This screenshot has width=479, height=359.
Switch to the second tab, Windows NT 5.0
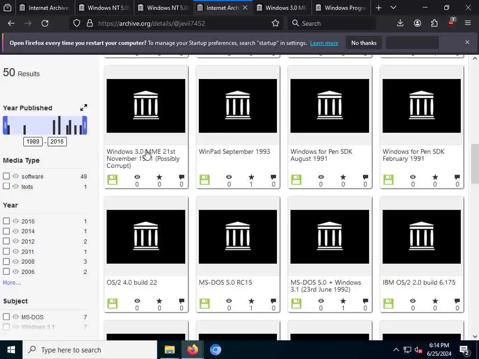103,7
